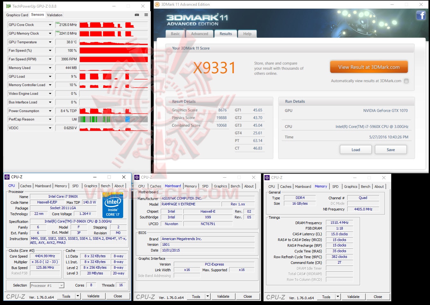Click the GPU-Z title bar app icon
Image resolution: width=430 pixels, height=305 pixels.
8,6
